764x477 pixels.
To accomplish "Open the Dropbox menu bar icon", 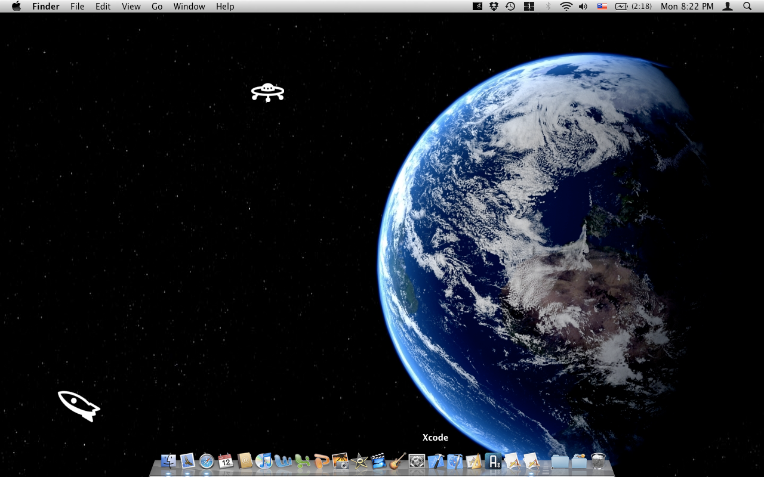I will coord(494,7).
